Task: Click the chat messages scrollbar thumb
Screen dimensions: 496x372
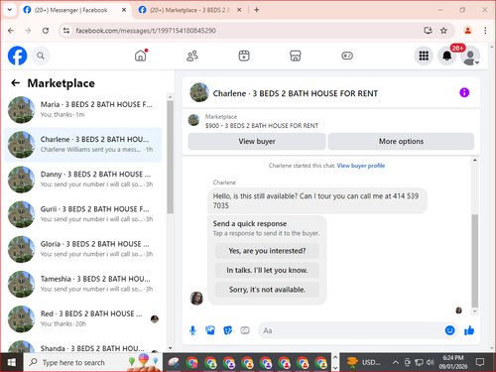Action: point(475,261)
